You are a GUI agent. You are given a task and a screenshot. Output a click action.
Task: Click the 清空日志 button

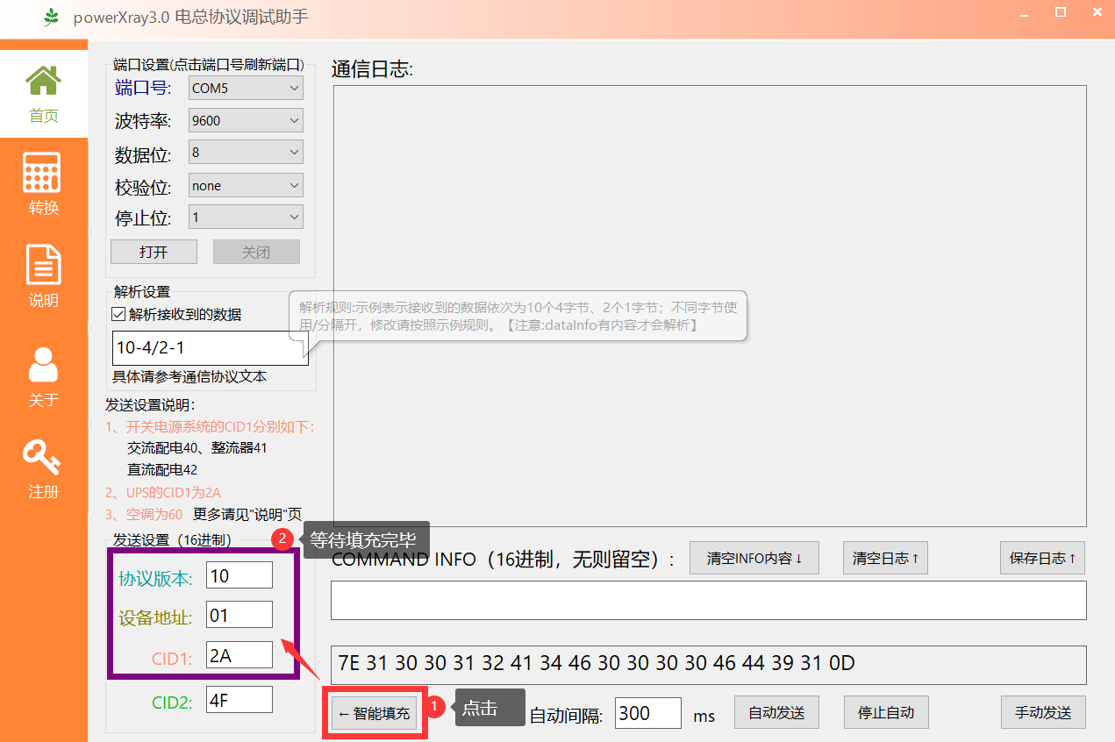click(x=885, y=558)
